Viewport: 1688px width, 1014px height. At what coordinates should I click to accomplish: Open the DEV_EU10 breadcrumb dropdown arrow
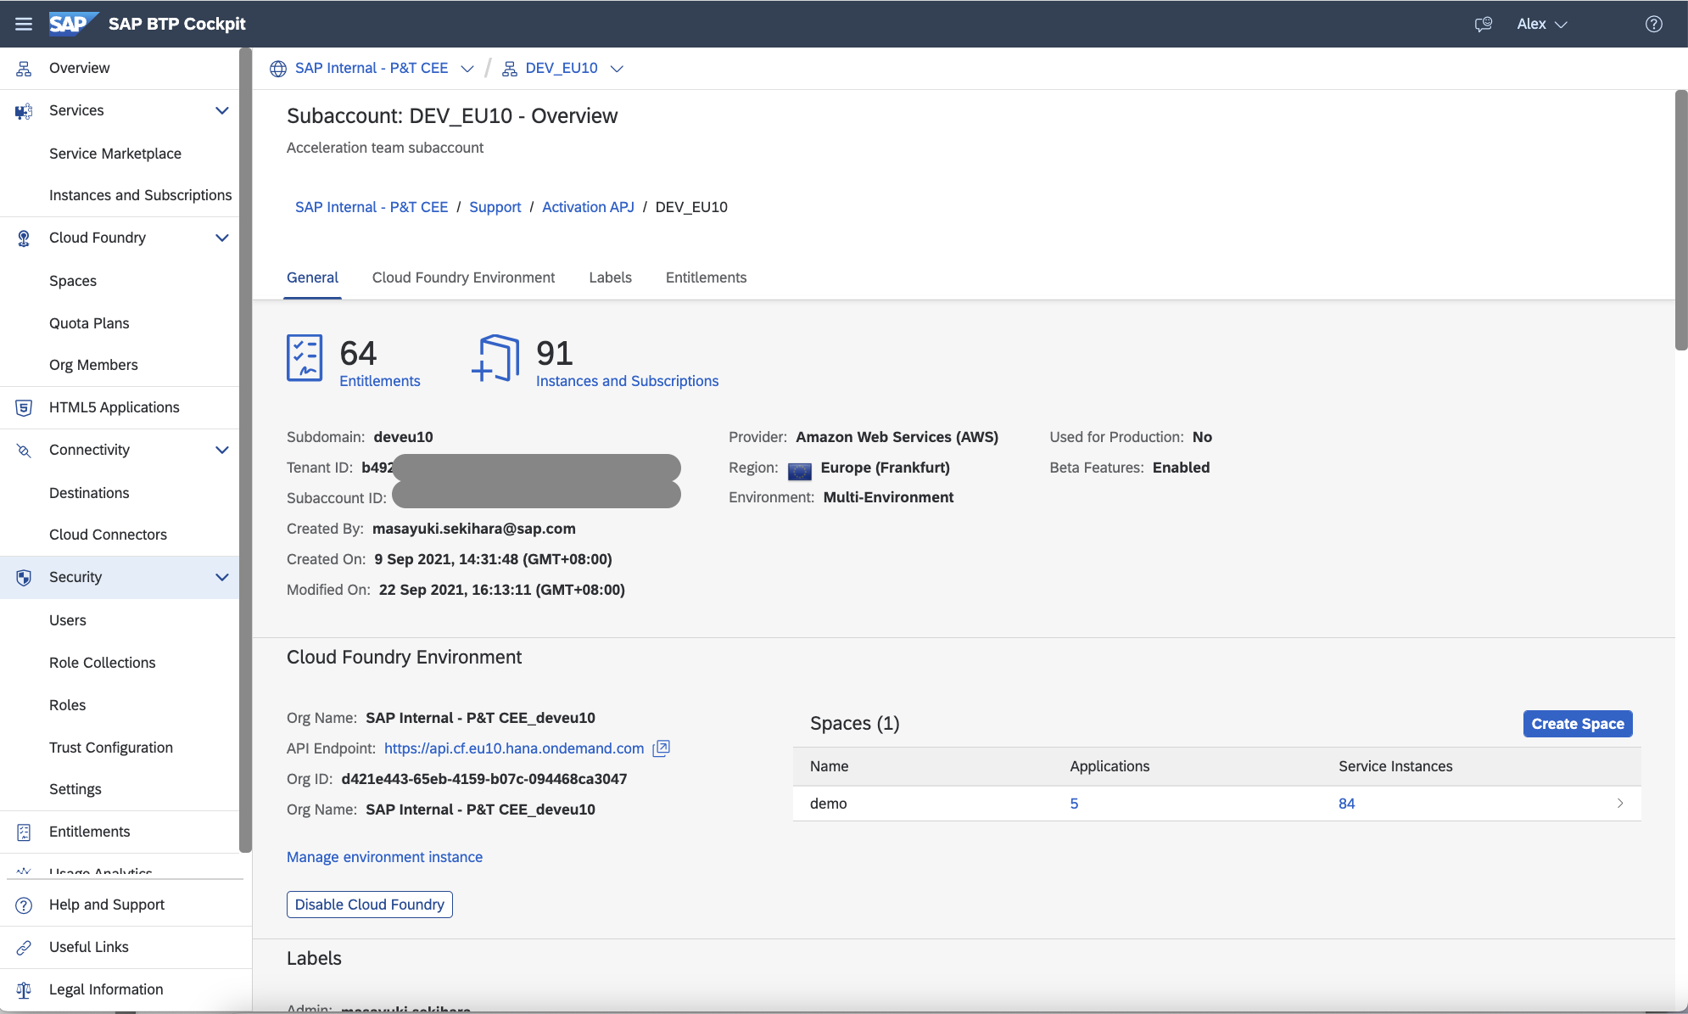point(617,69)
